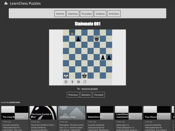
Task: Open the Games menu item
Action: (73, 14)
